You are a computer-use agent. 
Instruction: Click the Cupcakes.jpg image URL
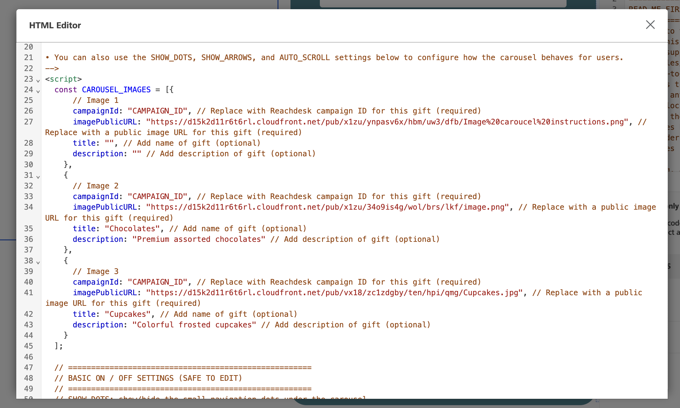(334, 293)
